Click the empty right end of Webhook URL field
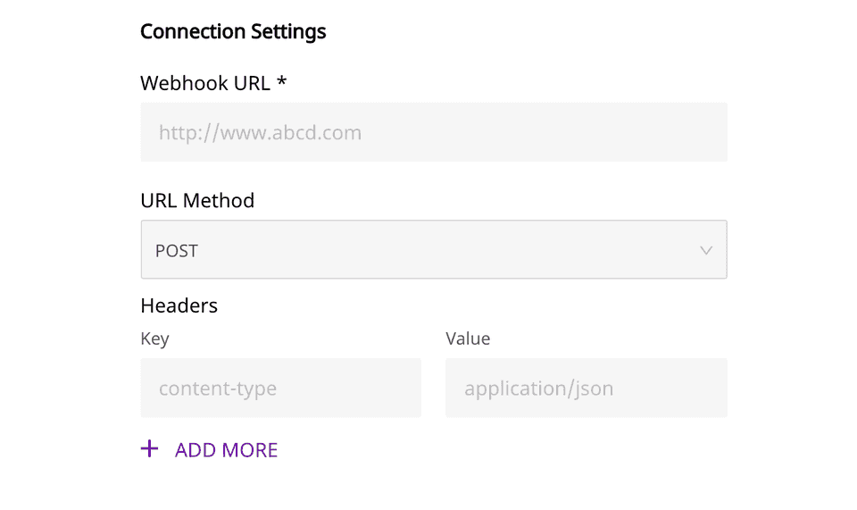The height and width of the screenshot is (510, 857). (x=678, y=132)
